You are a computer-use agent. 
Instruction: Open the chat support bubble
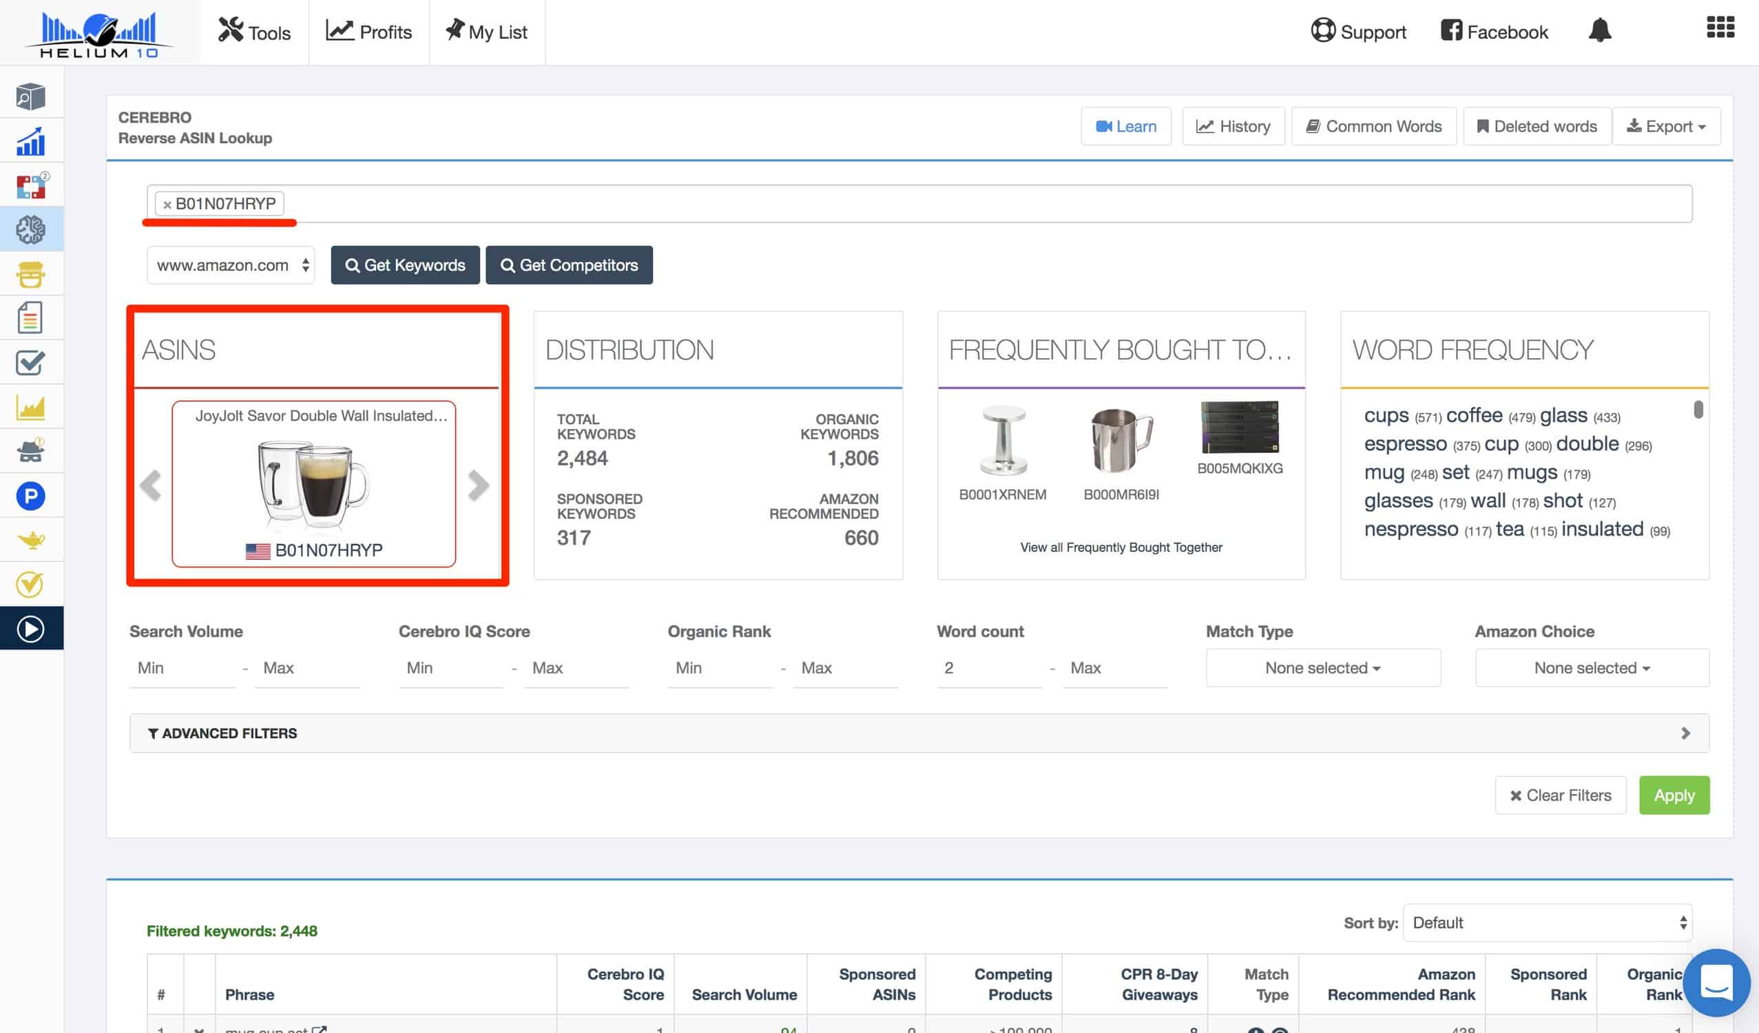coord(1716,983)
